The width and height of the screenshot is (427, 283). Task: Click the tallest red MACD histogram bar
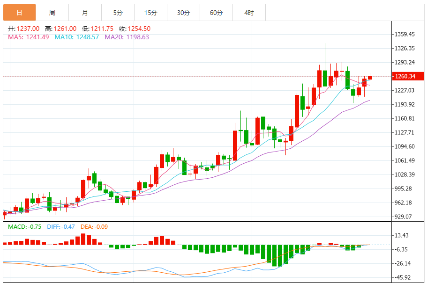(x=83, y=239)
